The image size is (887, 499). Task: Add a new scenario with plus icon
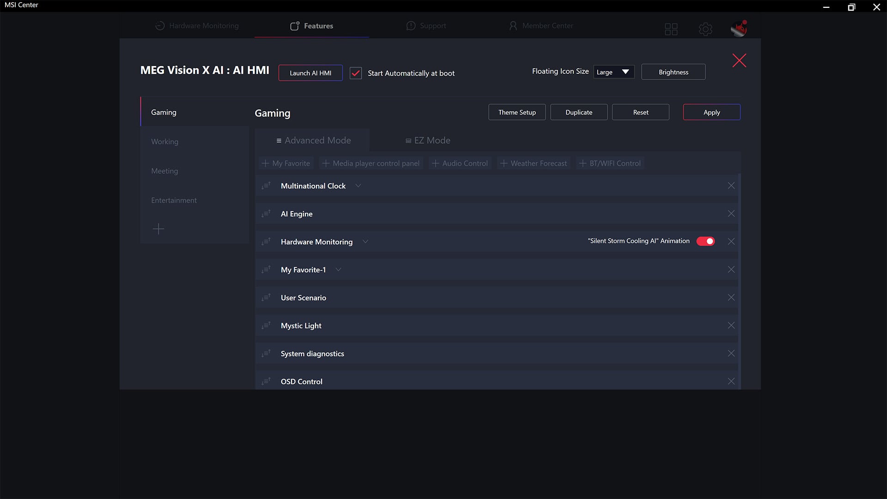tap(158, 229)
